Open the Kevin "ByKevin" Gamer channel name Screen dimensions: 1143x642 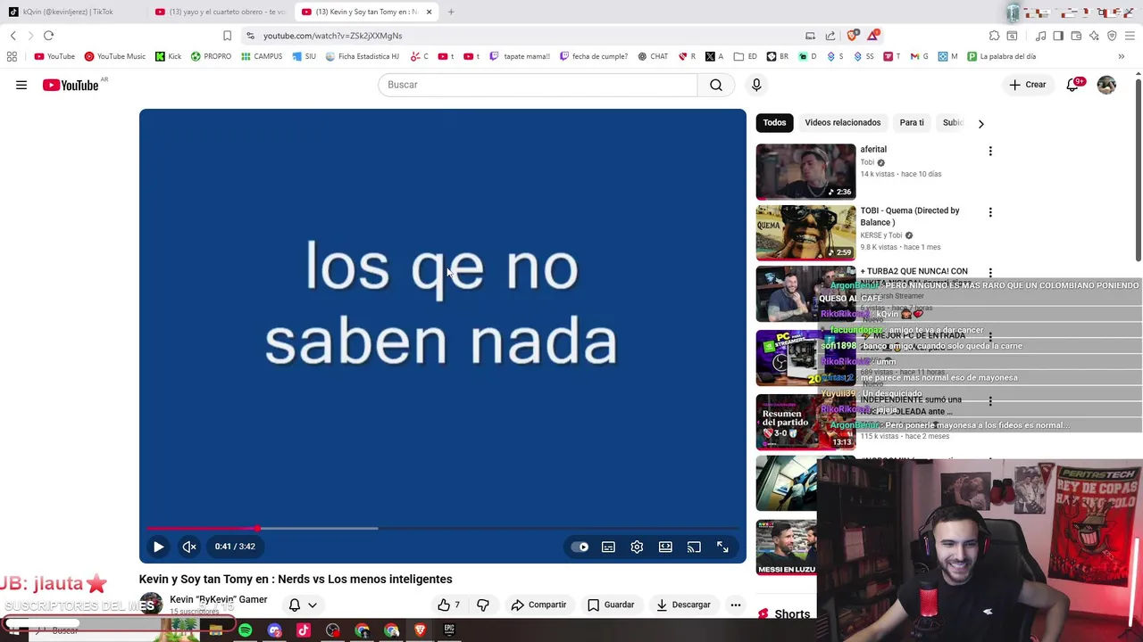(x=219, y=599)
